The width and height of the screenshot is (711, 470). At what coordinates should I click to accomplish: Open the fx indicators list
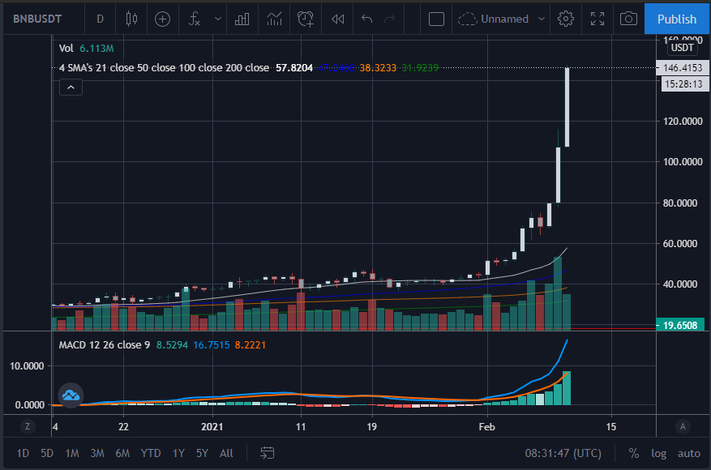pos(194,19)
